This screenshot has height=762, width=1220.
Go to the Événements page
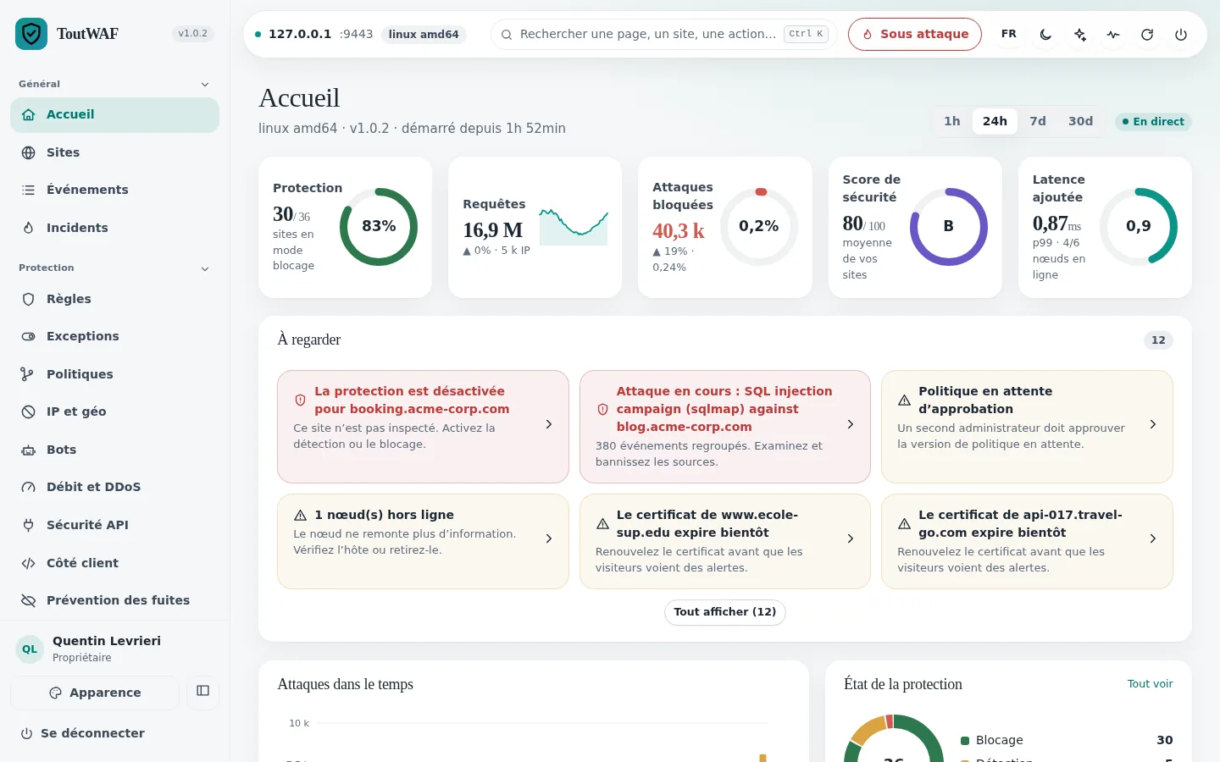[x=114, y=190]
